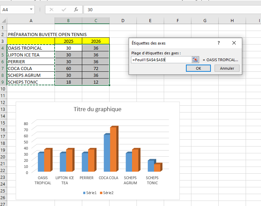
Task: Click the PERRIER cell in column A
Action: coord(31,62)
